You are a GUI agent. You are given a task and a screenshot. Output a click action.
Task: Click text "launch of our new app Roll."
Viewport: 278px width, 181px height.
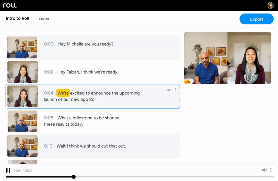[71, 100]
